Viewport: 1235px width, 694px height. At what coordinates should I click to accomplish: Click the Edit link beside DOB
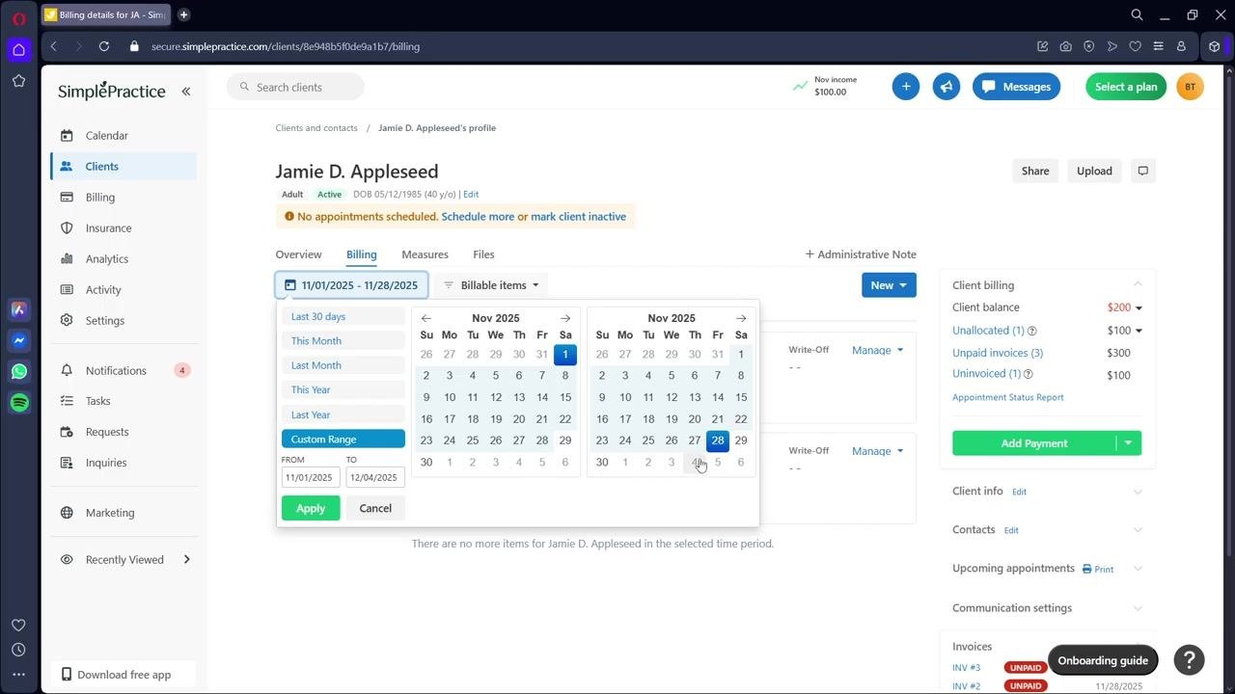(x=471, y=195)
